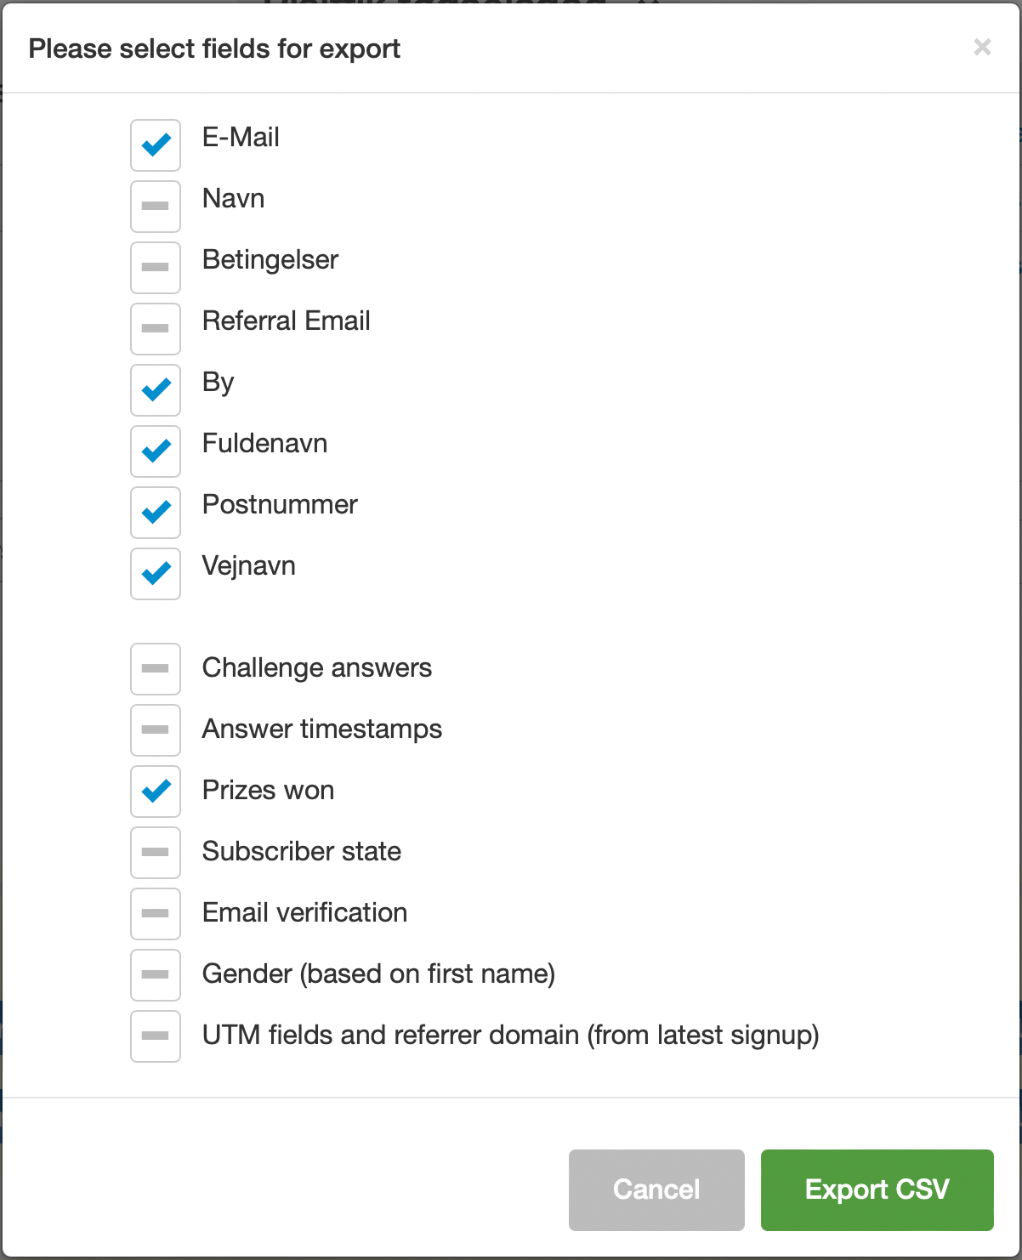
Task: Check the Answer timestamps box
Action: [156, 730]
